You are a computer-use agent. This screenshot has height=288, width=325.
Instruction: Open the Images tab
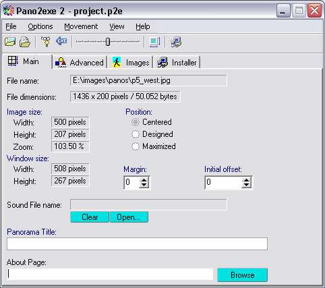click(131, 63)
